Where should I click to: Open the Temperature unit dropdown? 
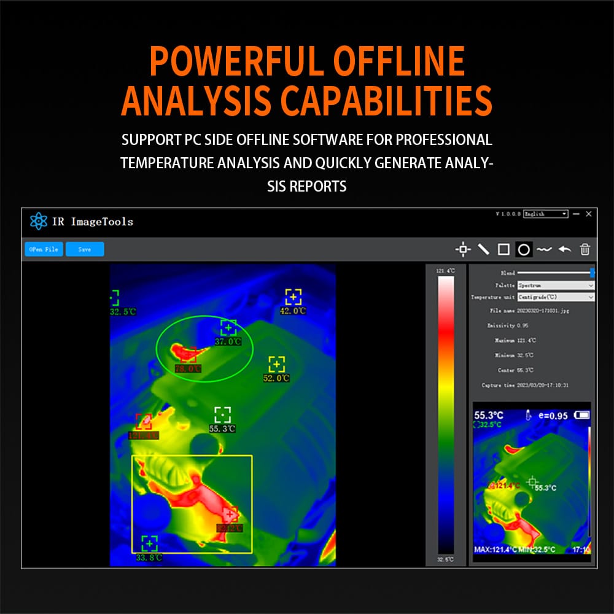coord(554,297)
